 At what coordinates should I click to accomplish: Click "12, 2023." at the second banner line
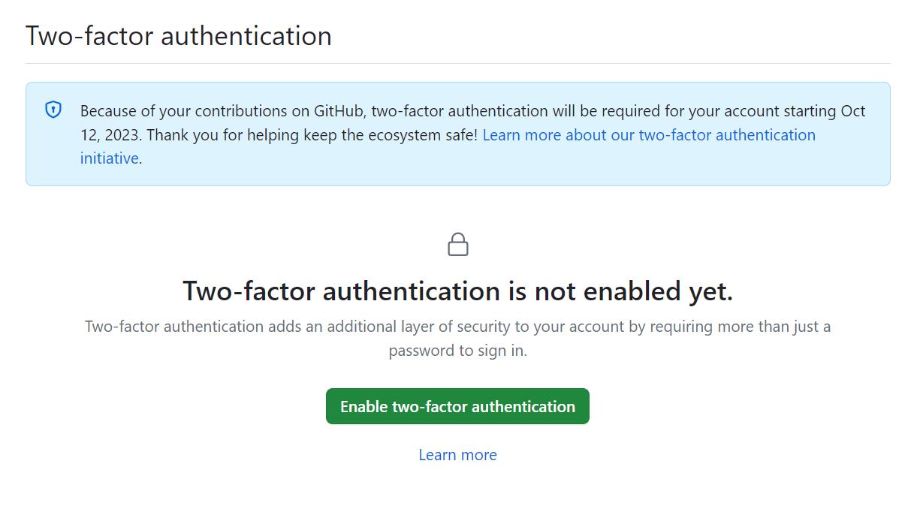click(x=111, y=135)
